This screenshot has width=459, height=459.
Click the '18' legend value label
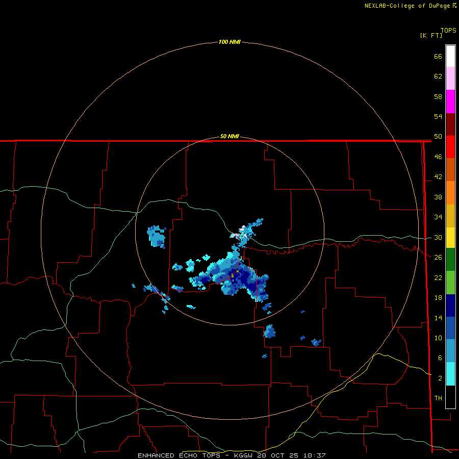pyautogui.click(x=438, y=298)
